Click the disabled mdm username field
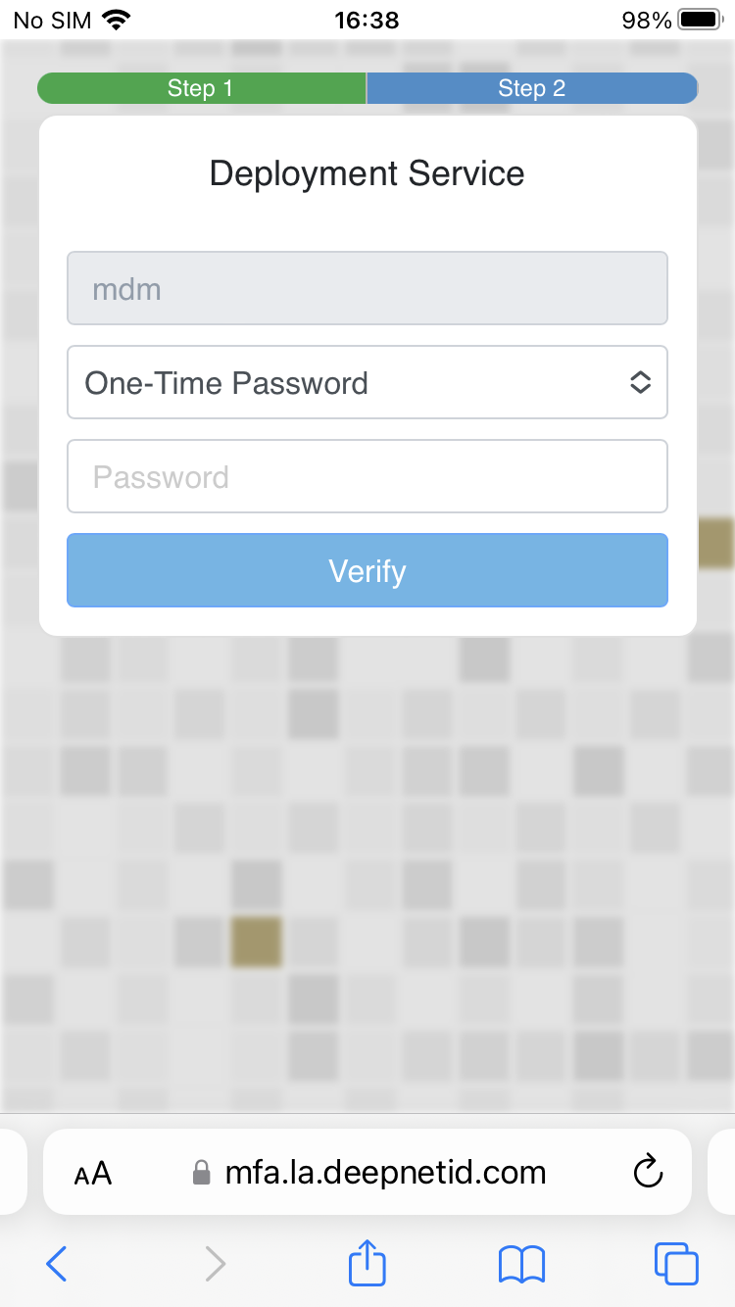 coord(367,289)
